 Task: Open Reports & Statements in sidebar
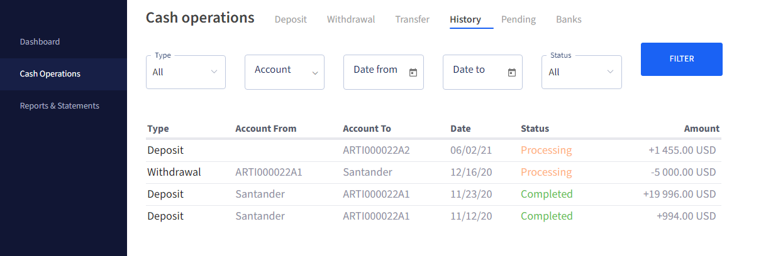pyautogui.click(x=60, y=106)
